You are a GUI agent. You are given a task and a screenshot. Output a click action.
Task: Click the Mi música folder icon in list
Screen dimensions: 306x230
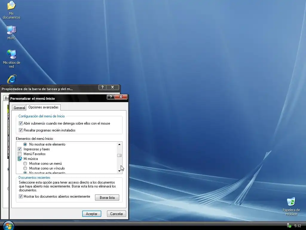20,159
